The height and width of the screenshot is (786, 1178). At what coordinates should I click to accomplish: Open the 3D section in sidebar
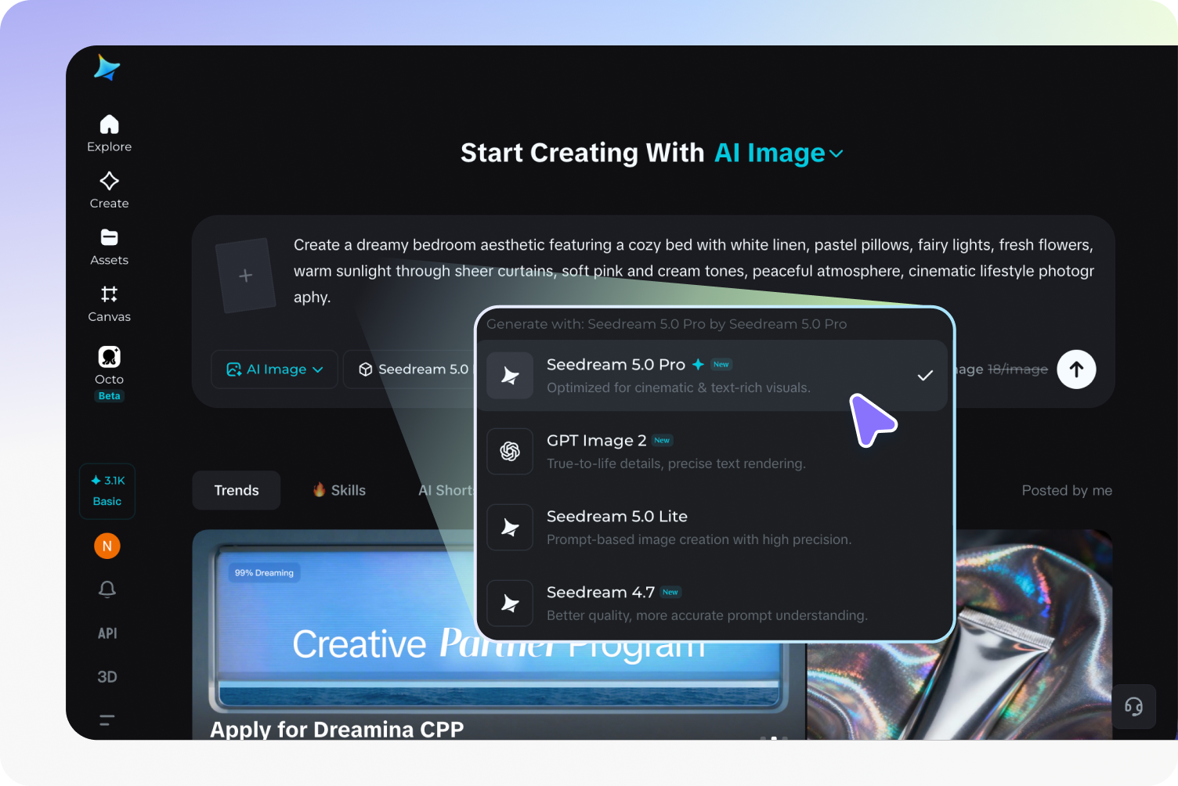107,677
